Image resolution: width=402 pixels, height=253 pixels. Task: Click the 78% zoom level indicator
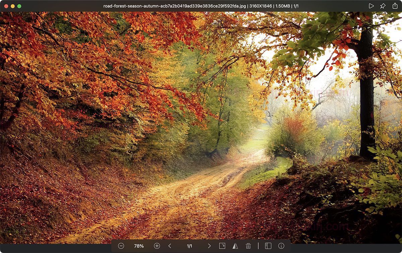point(139,246)
